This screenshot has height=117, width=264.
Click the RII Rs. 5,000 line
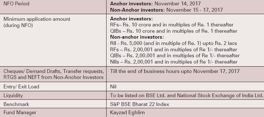(173, 43)
